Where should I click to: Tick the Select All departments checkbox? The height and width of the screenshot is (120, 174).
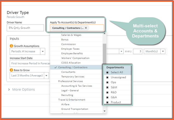pyautogui.click(x=108, y=72)
